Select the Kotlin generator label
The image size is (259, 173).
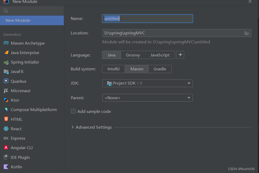16,167
